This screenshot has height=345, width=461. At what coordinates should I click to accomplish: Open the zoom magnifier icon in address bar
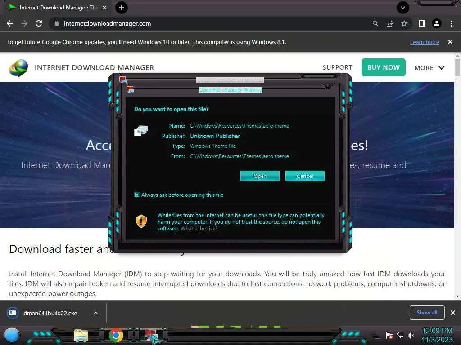tap(375, 23)
